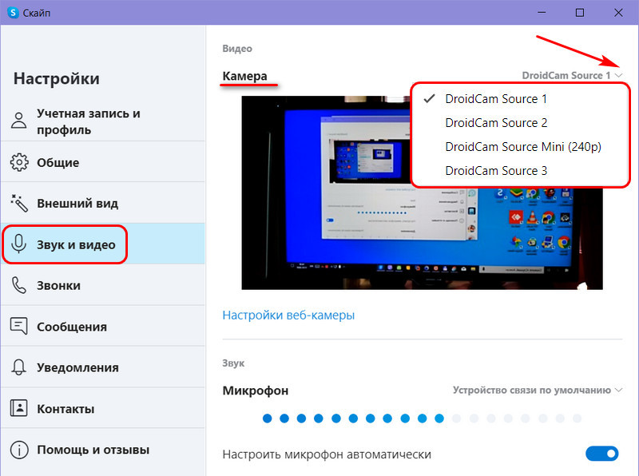Open the Звонки settings section
The width and height of the screenshot is (639, 476).
pos(103,285)
